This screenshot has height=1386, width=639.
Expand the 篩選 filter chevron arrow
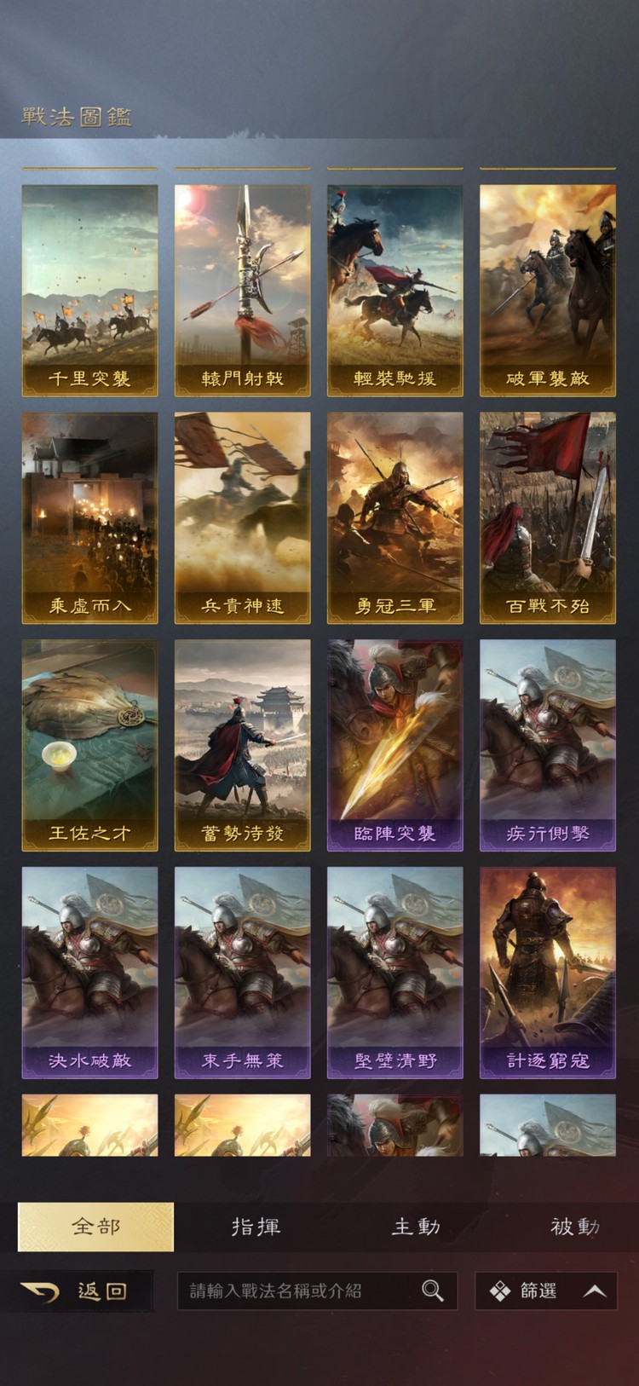tap(594, 1291)
